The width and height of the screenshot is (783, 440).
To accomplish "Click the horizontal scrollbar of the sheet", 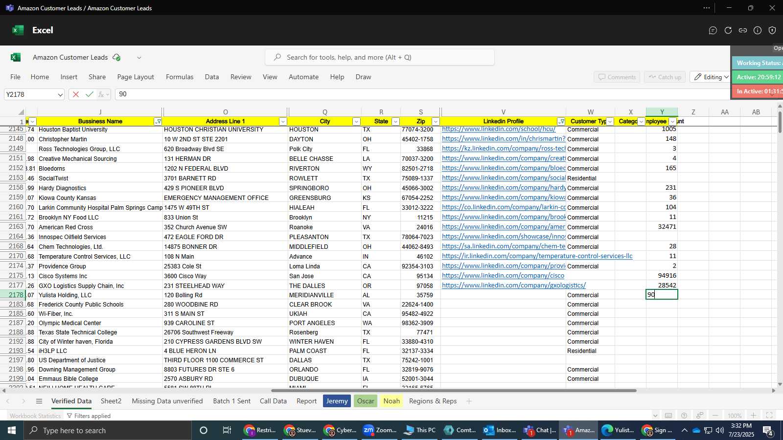I will 454,391.
